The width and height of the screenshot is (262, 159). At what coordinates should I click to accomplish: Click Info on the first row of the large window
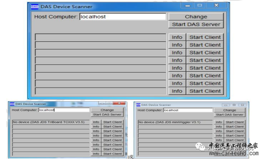pos(177,37)
